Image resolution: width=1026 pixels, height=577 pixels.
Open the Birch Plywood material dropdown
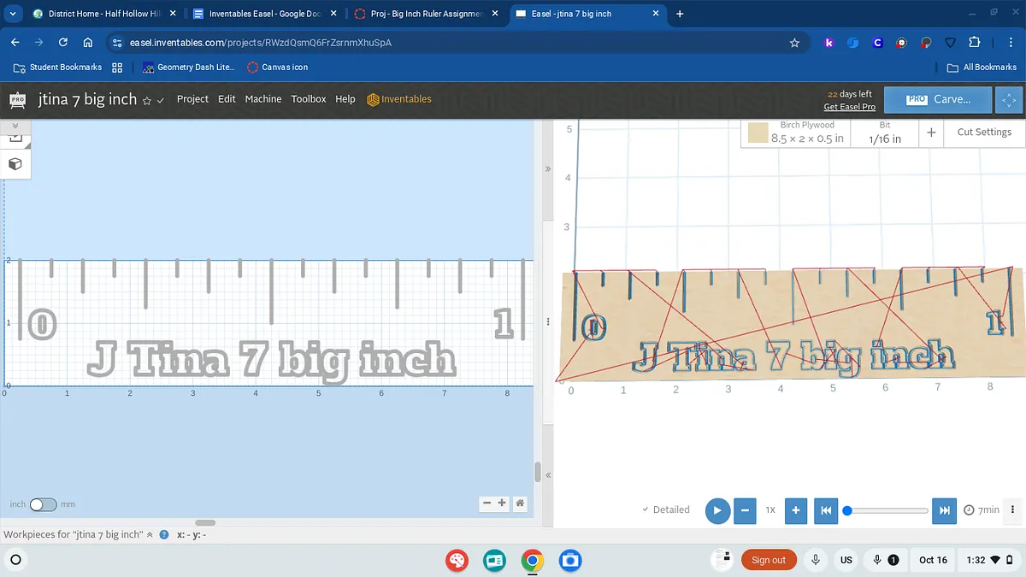(795, 132)
